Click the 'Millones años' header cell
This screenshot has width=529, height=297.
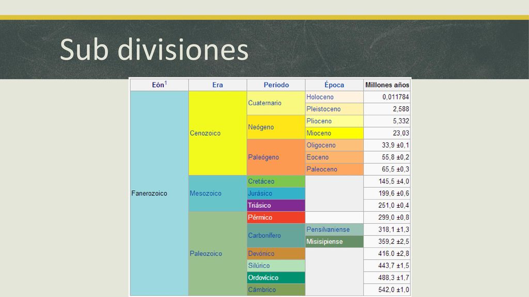point(387,85)
